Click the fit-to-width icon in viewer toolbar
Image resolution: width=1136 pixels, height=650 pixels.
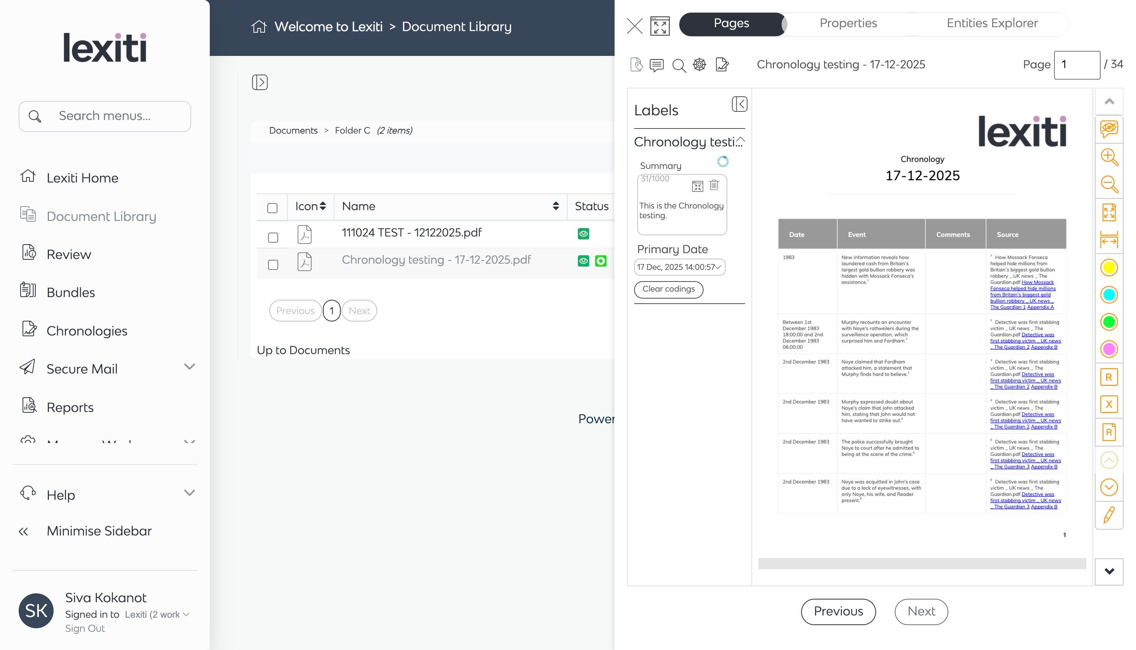(1109, 240)
